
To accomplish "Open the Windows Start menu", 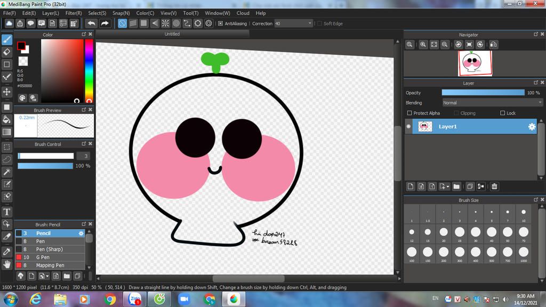I will (10, 300).
